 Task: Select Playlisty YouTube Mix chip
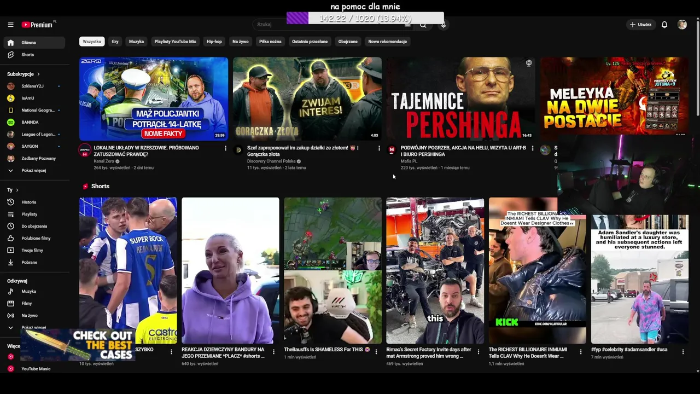click(175, 42)
